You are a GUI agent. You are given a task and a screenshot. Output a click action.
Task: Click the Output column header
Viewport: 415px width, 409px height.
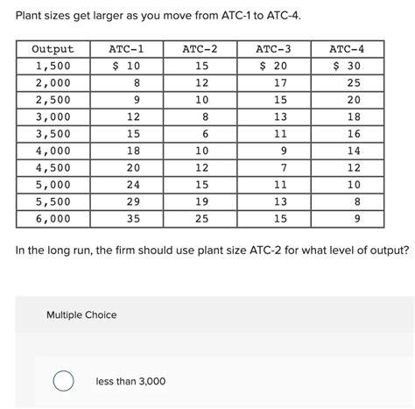pos(53,49)
